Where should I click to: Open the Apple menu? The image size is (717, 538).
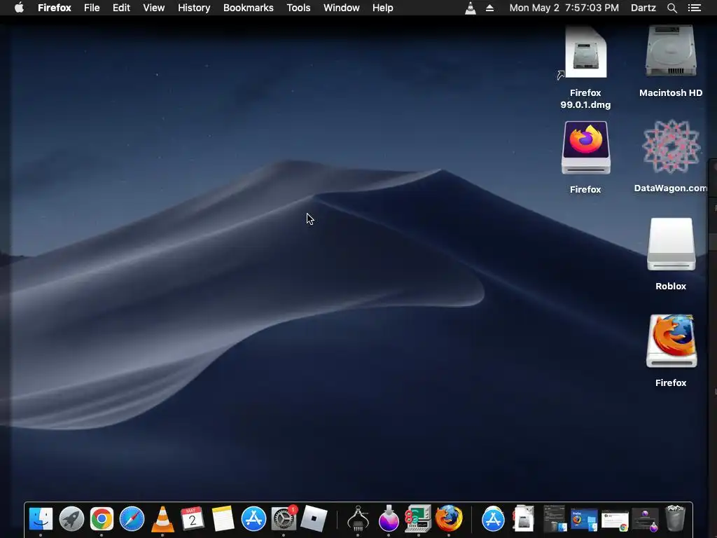[19, 8]
